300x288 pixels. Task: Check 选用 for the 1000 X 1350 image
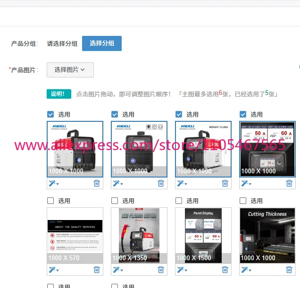115,201
